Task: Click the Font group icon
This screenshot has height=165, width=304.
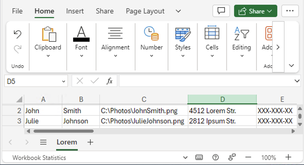Action: tap(81, 33)
